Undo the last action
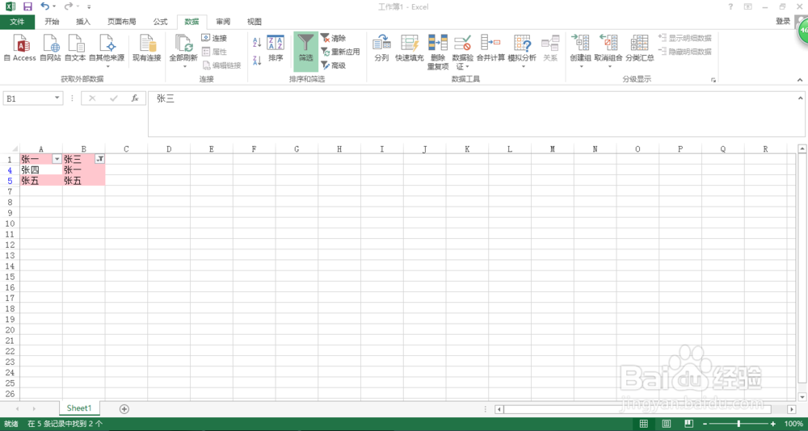 [x=45, y=6]
